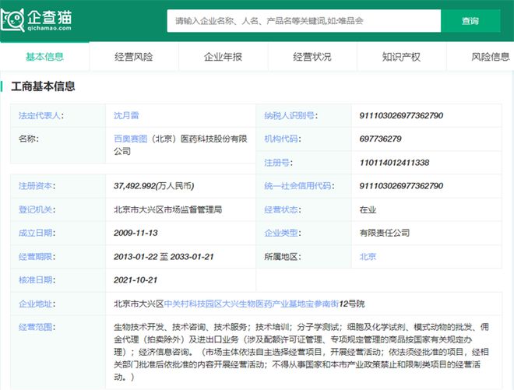
Task: Click the 经营期限 label
Action: point(37,257)
